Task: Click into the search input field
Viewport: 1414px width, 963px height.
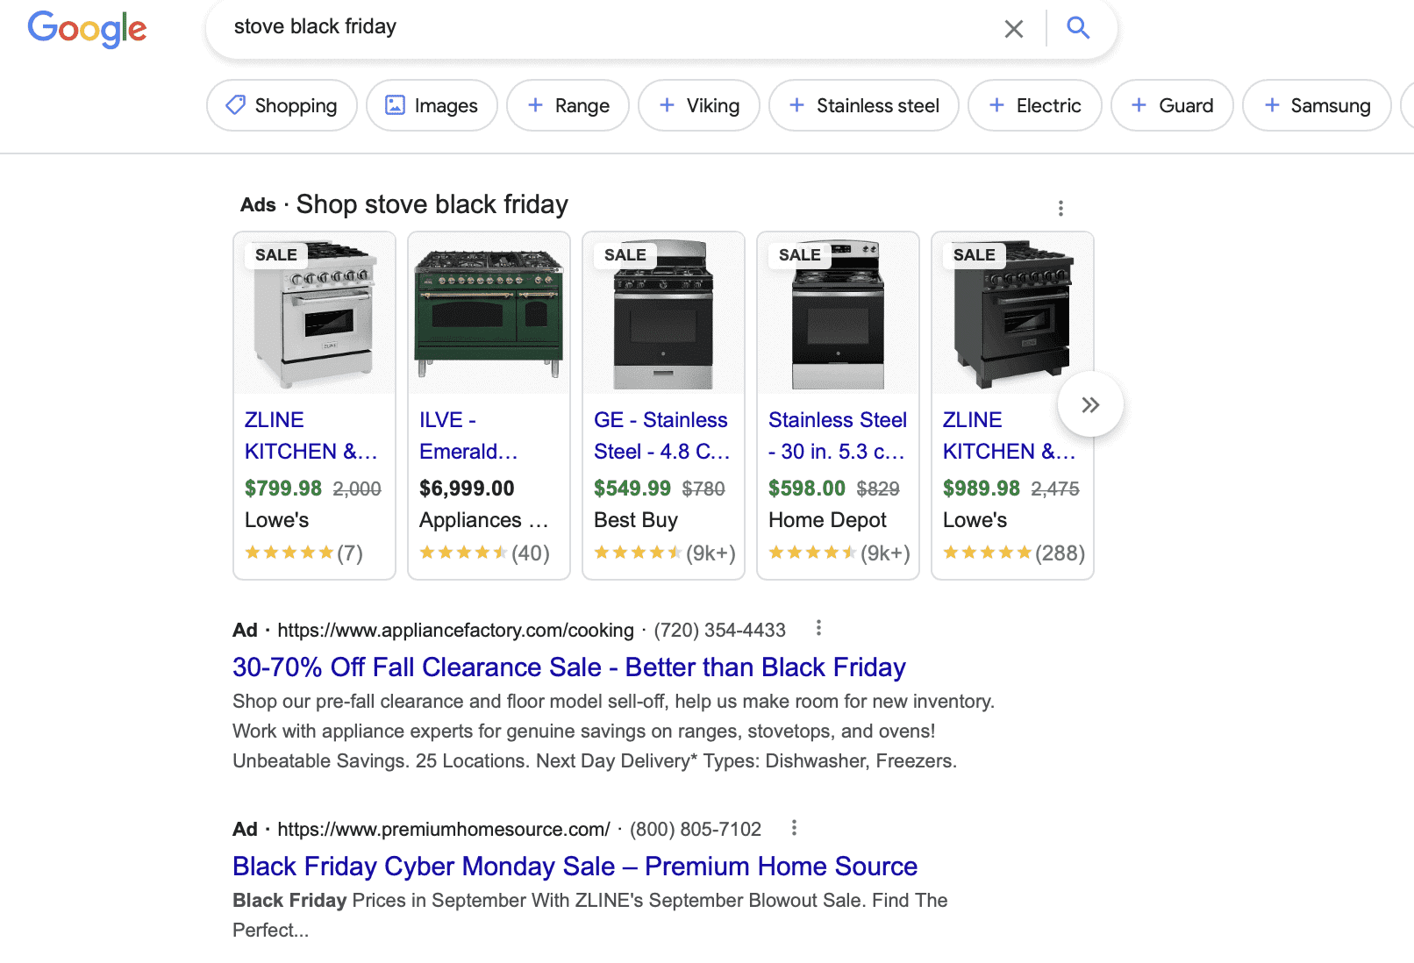Action: (605, 27)
